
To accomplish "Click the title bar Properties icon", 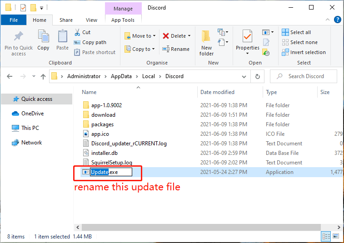I will 23,8.
